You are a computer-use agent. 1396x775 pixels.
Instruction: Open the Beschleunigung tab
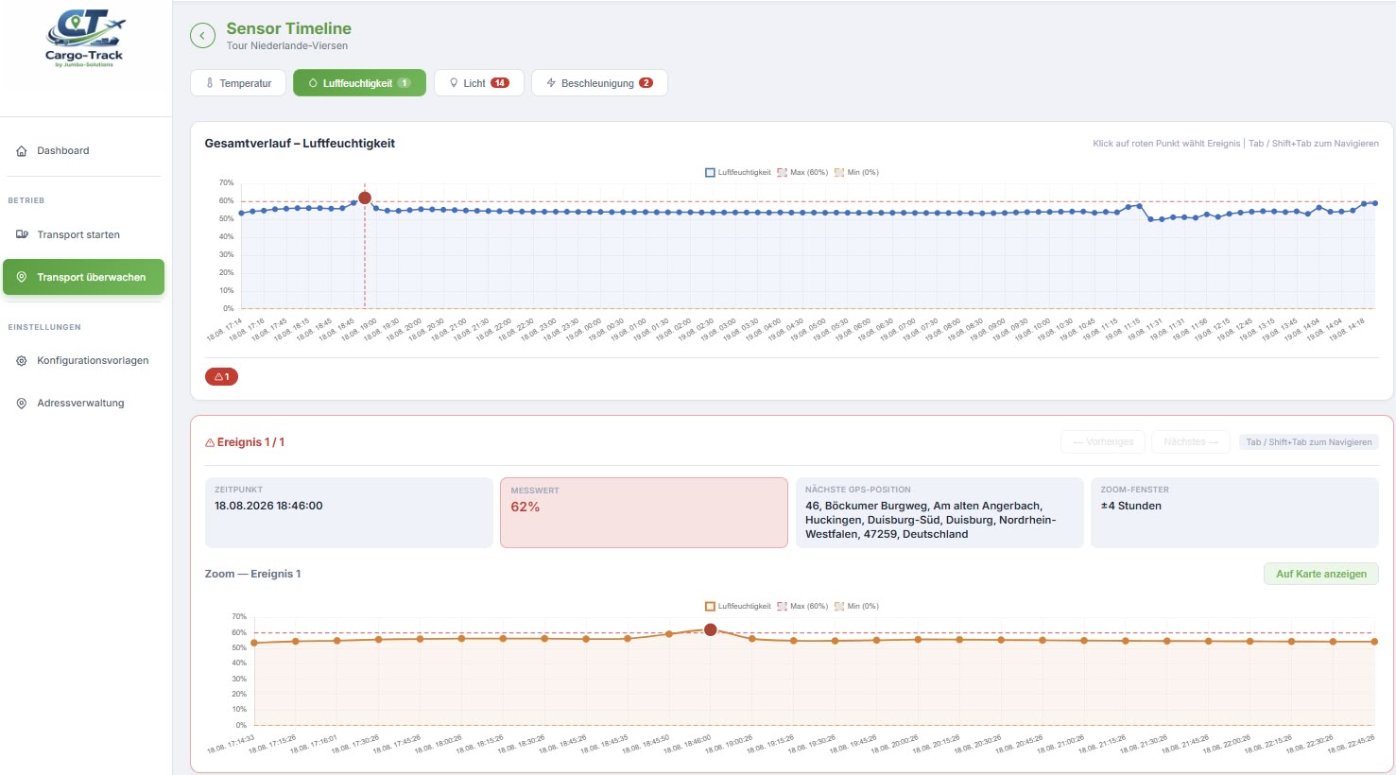click(x=599, y=83)
